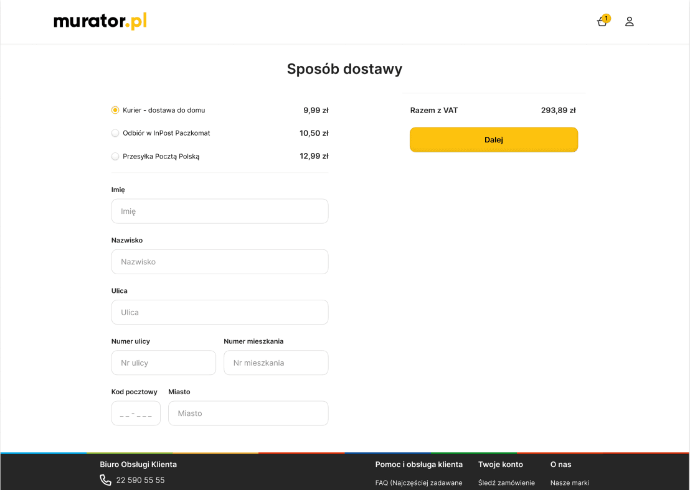Click the Ulica input field
Screen dimensions: 690x490
click(220, 312)
